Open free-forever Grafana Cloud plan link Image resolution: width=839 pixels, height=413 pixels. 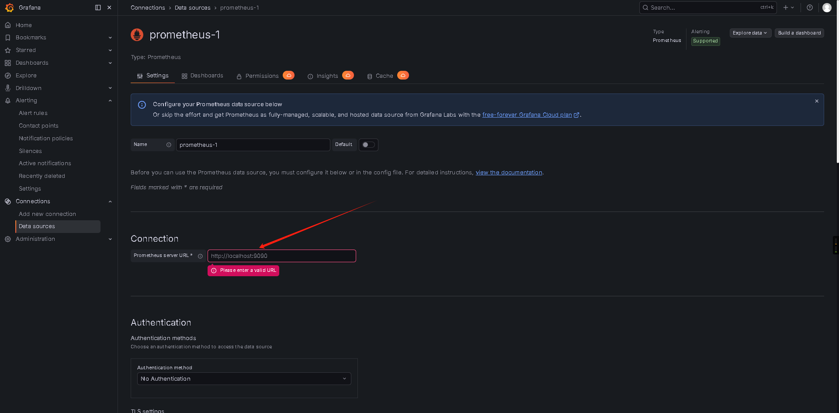pos(530,115)
